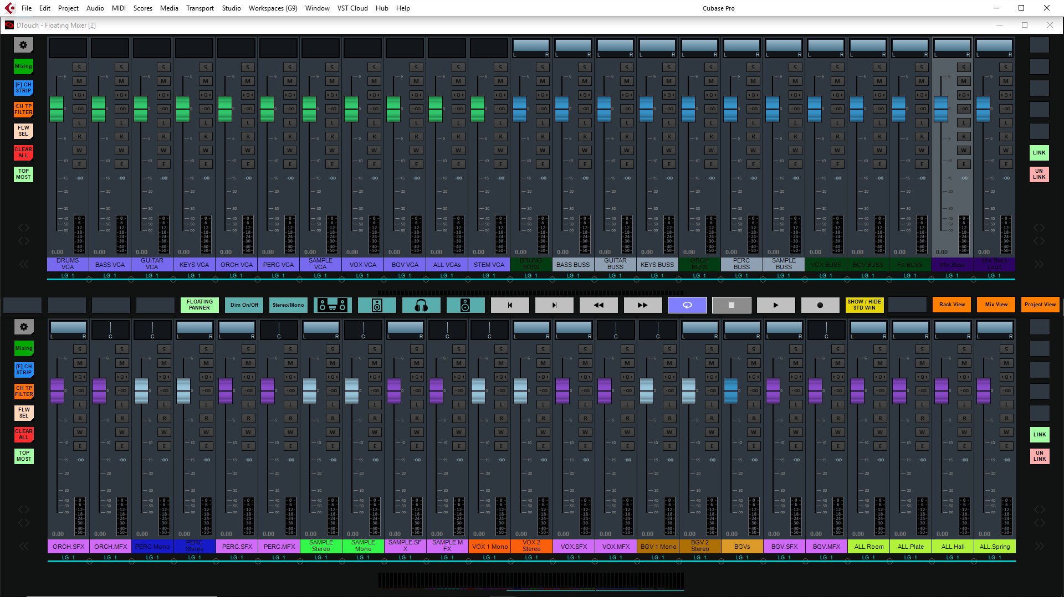Go to previous marker transport button
Viewport: 1064px width, 597px height.
click(x=510, y=305)
